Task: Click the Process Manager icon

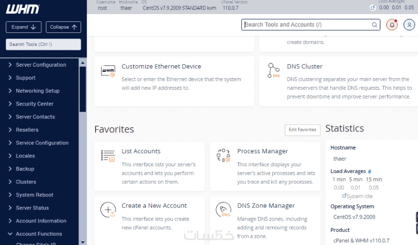Action: coord(224,155)
